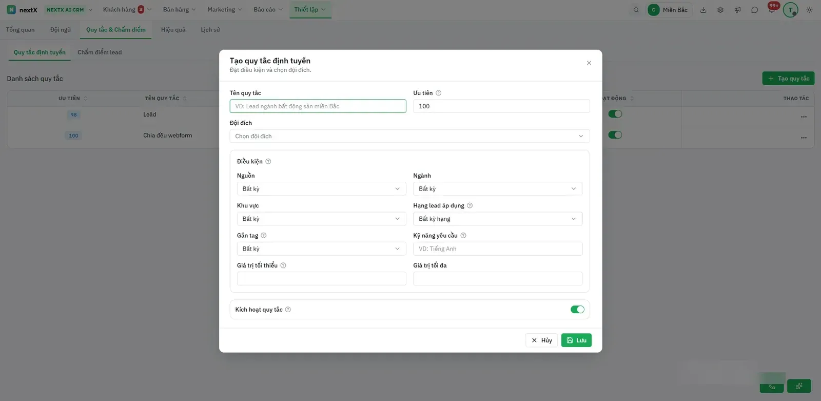
Task: Click the user avatar T
Action: tap(791, 10)
